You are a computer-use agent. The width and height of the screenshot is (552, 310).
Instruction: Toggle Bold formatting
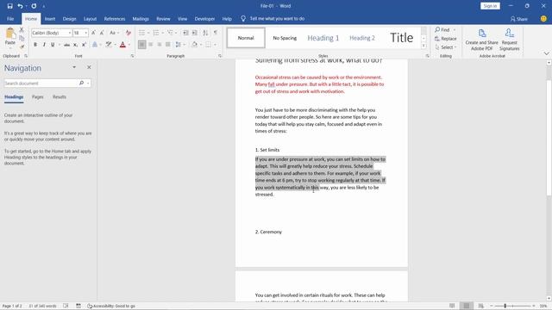(35, 45)
